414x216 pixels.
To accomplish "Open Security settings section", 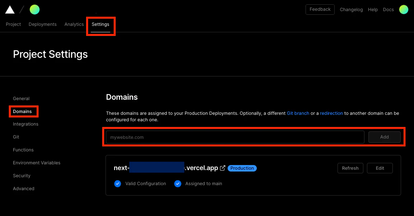I will (22, 176).
